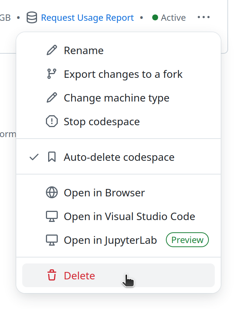The height and width of the screenshot is (309, 237).
Task: Click the red trash icon next to Delete
Action: [52, 275]
